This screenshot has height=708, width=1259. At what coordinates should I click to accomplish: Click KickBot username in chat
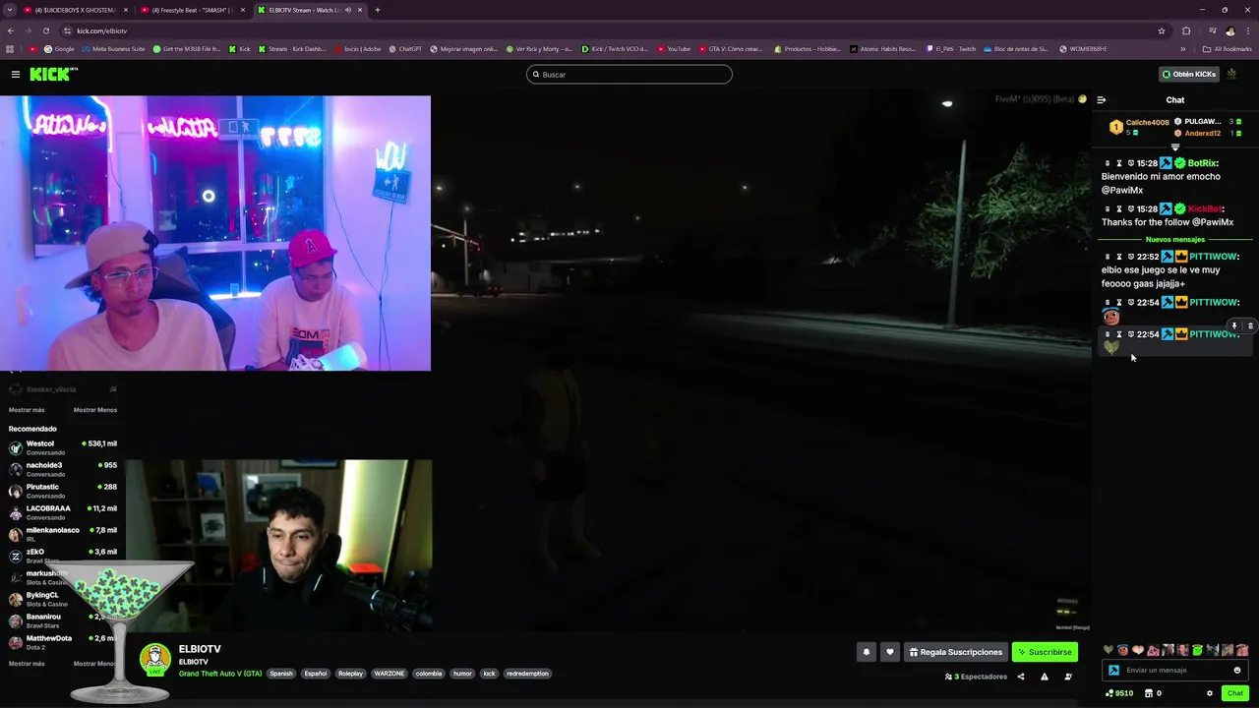pos(1204,208)
